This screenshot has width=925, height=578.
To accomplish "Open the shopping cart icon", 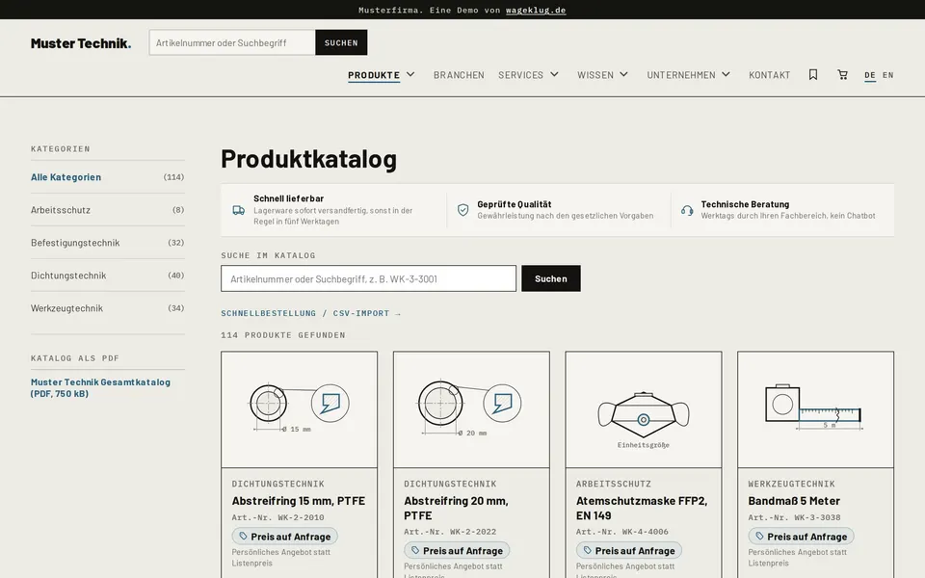I will click(842, 74).
